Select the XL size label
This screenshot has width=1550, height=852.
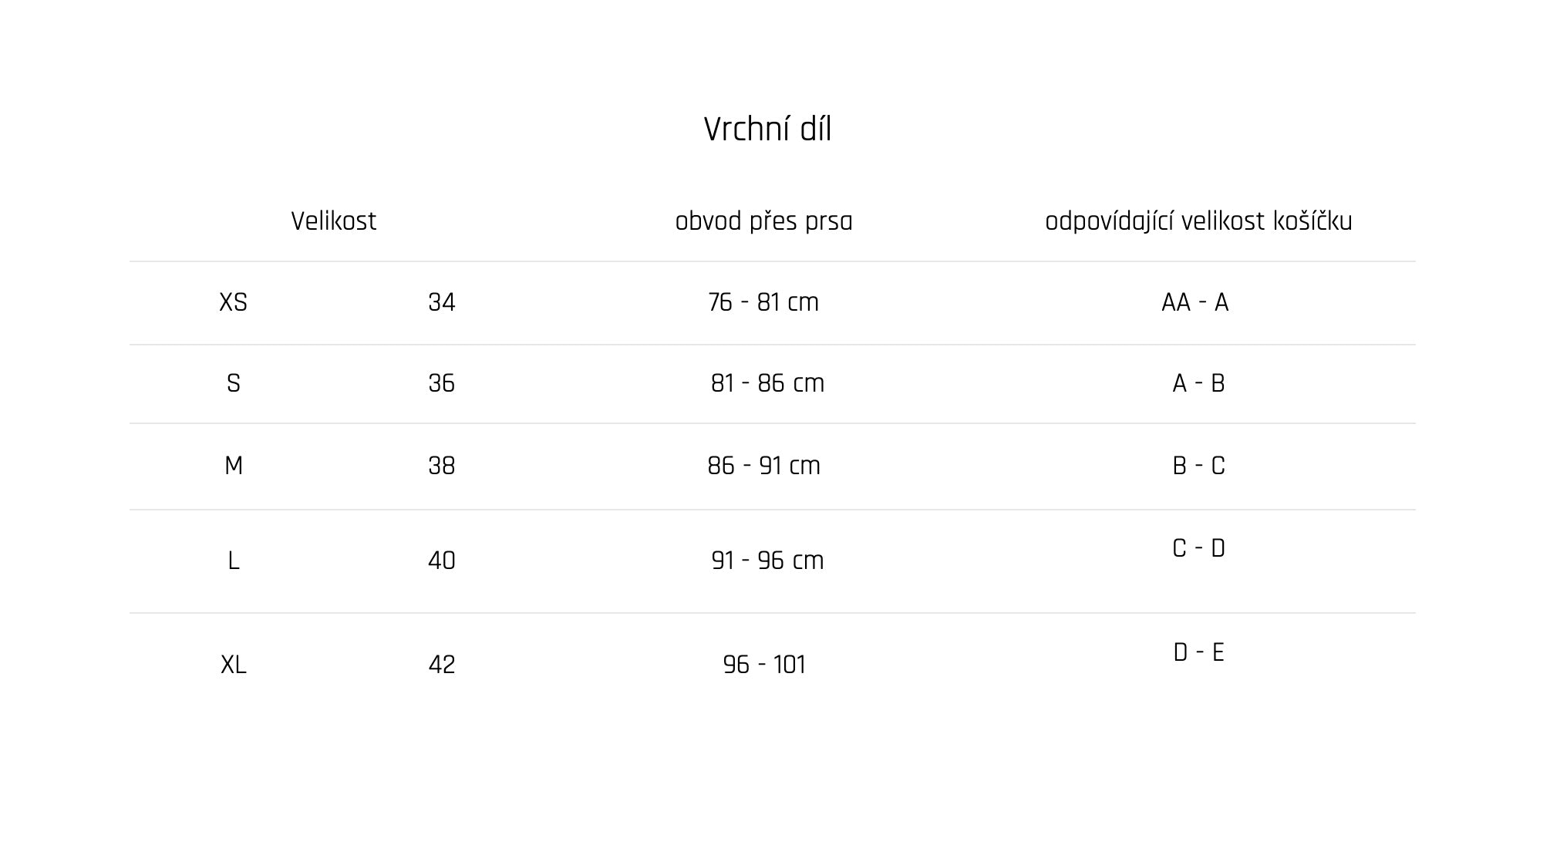pyautogui.click(x=233, y=665)
